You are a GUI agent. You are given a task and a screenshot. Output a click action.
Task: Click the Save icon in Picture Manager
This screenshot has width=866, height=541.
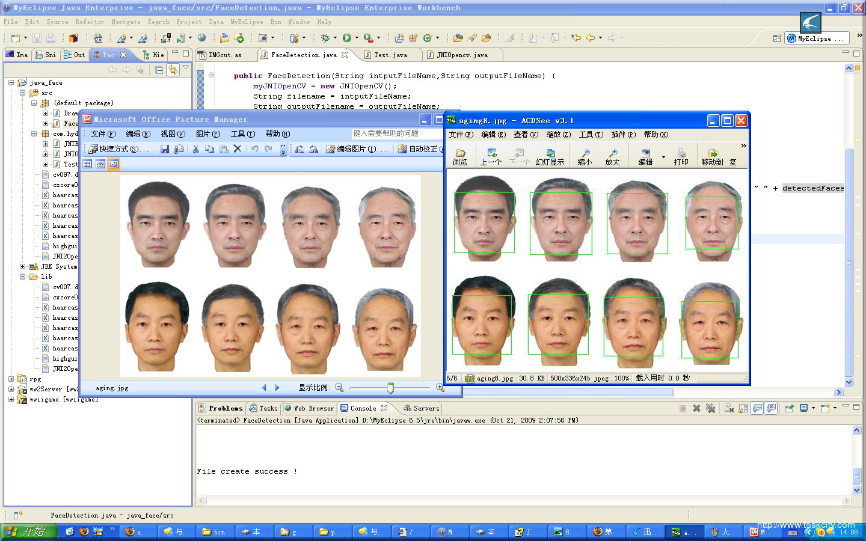[164, 149]
